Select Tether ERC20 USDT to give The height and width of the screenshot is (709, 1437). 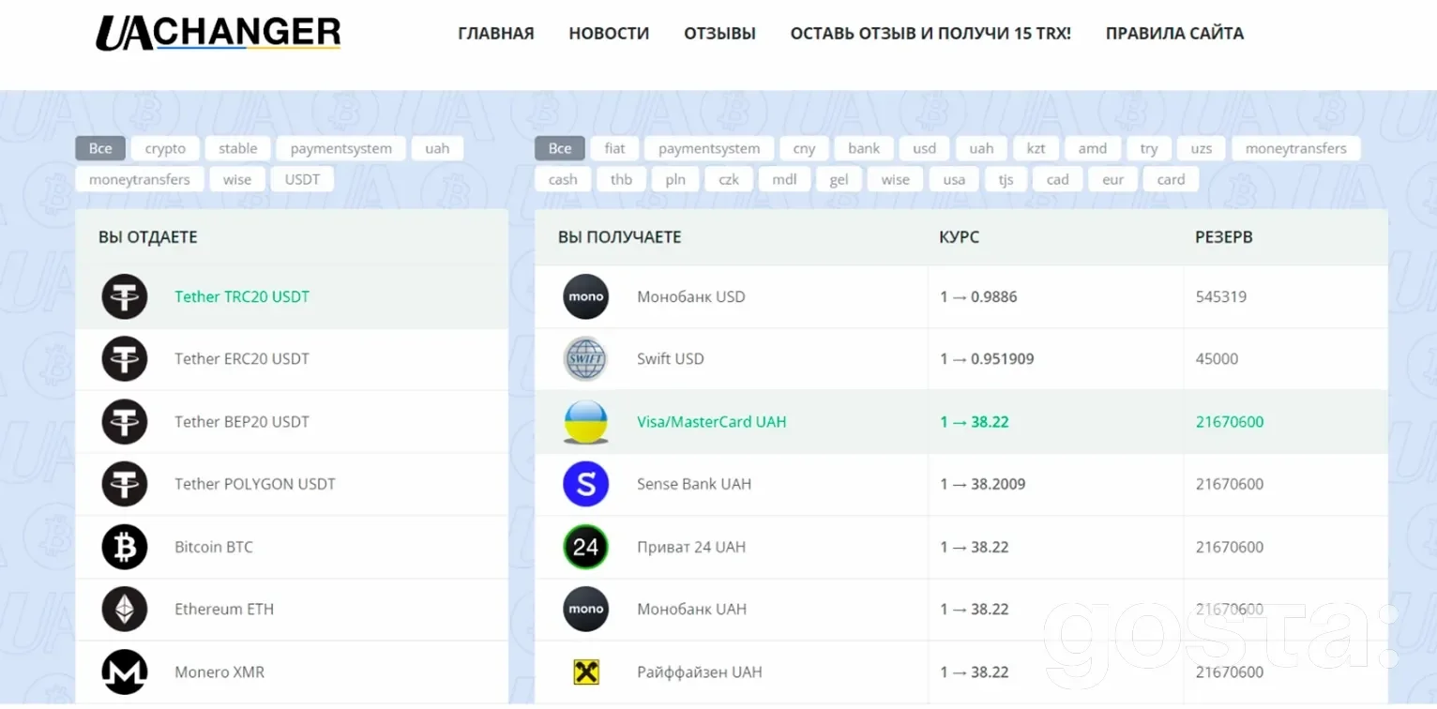pyautogui.click(x=292, y=358)
